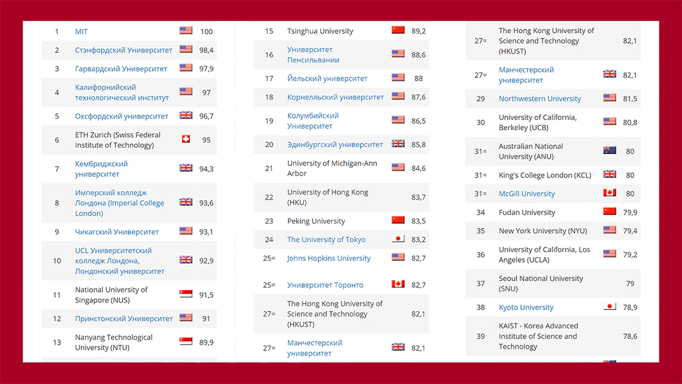Click the US flag in the Northwestern University row
Screen dimensions: 682x384
tap(610, 98)
